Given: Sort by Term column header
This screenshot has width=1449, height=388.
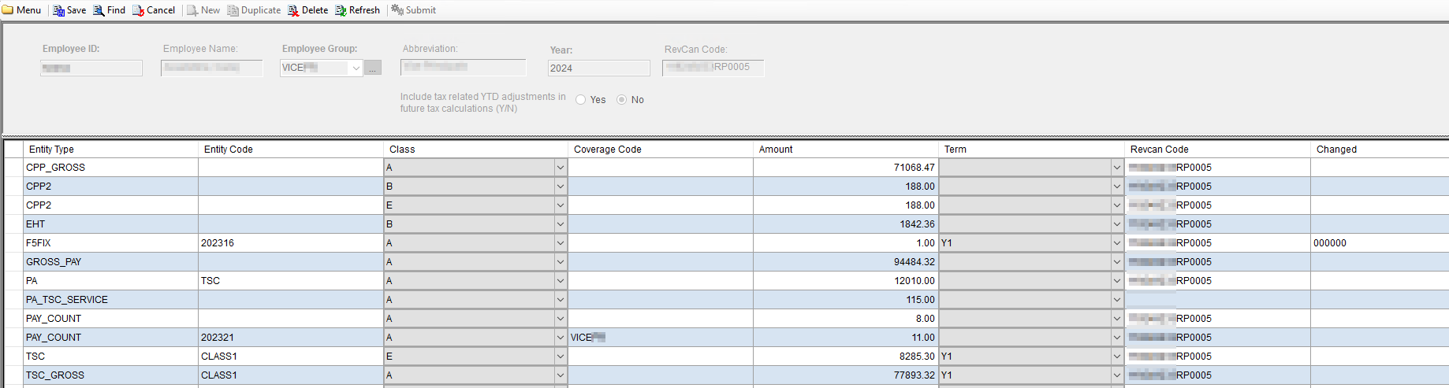Looking at the screenshot, I should (1032, 150).
